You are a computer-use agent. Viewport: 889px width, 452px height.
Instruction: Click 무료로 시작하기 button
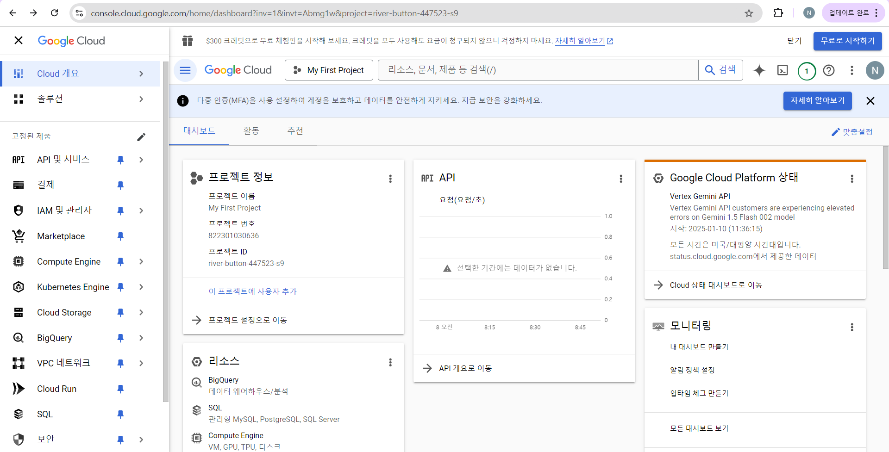click(x=847, y=41)
